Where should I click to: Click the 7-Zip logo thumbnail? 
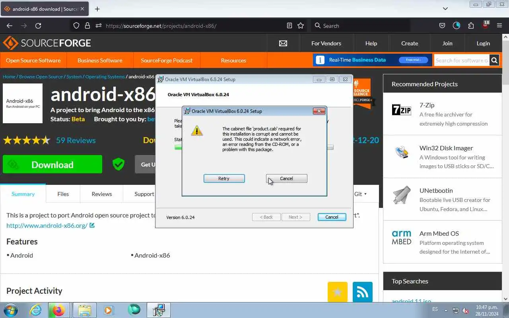pos(402,110)
